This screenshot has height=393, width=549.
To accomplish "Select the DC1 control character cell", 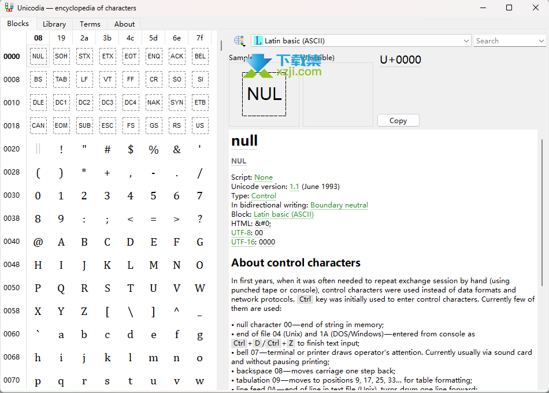I will [61, 103].
